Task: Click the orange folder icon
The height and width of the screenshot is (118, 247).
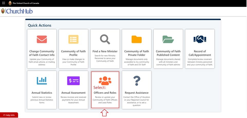Action: point(137,39)
